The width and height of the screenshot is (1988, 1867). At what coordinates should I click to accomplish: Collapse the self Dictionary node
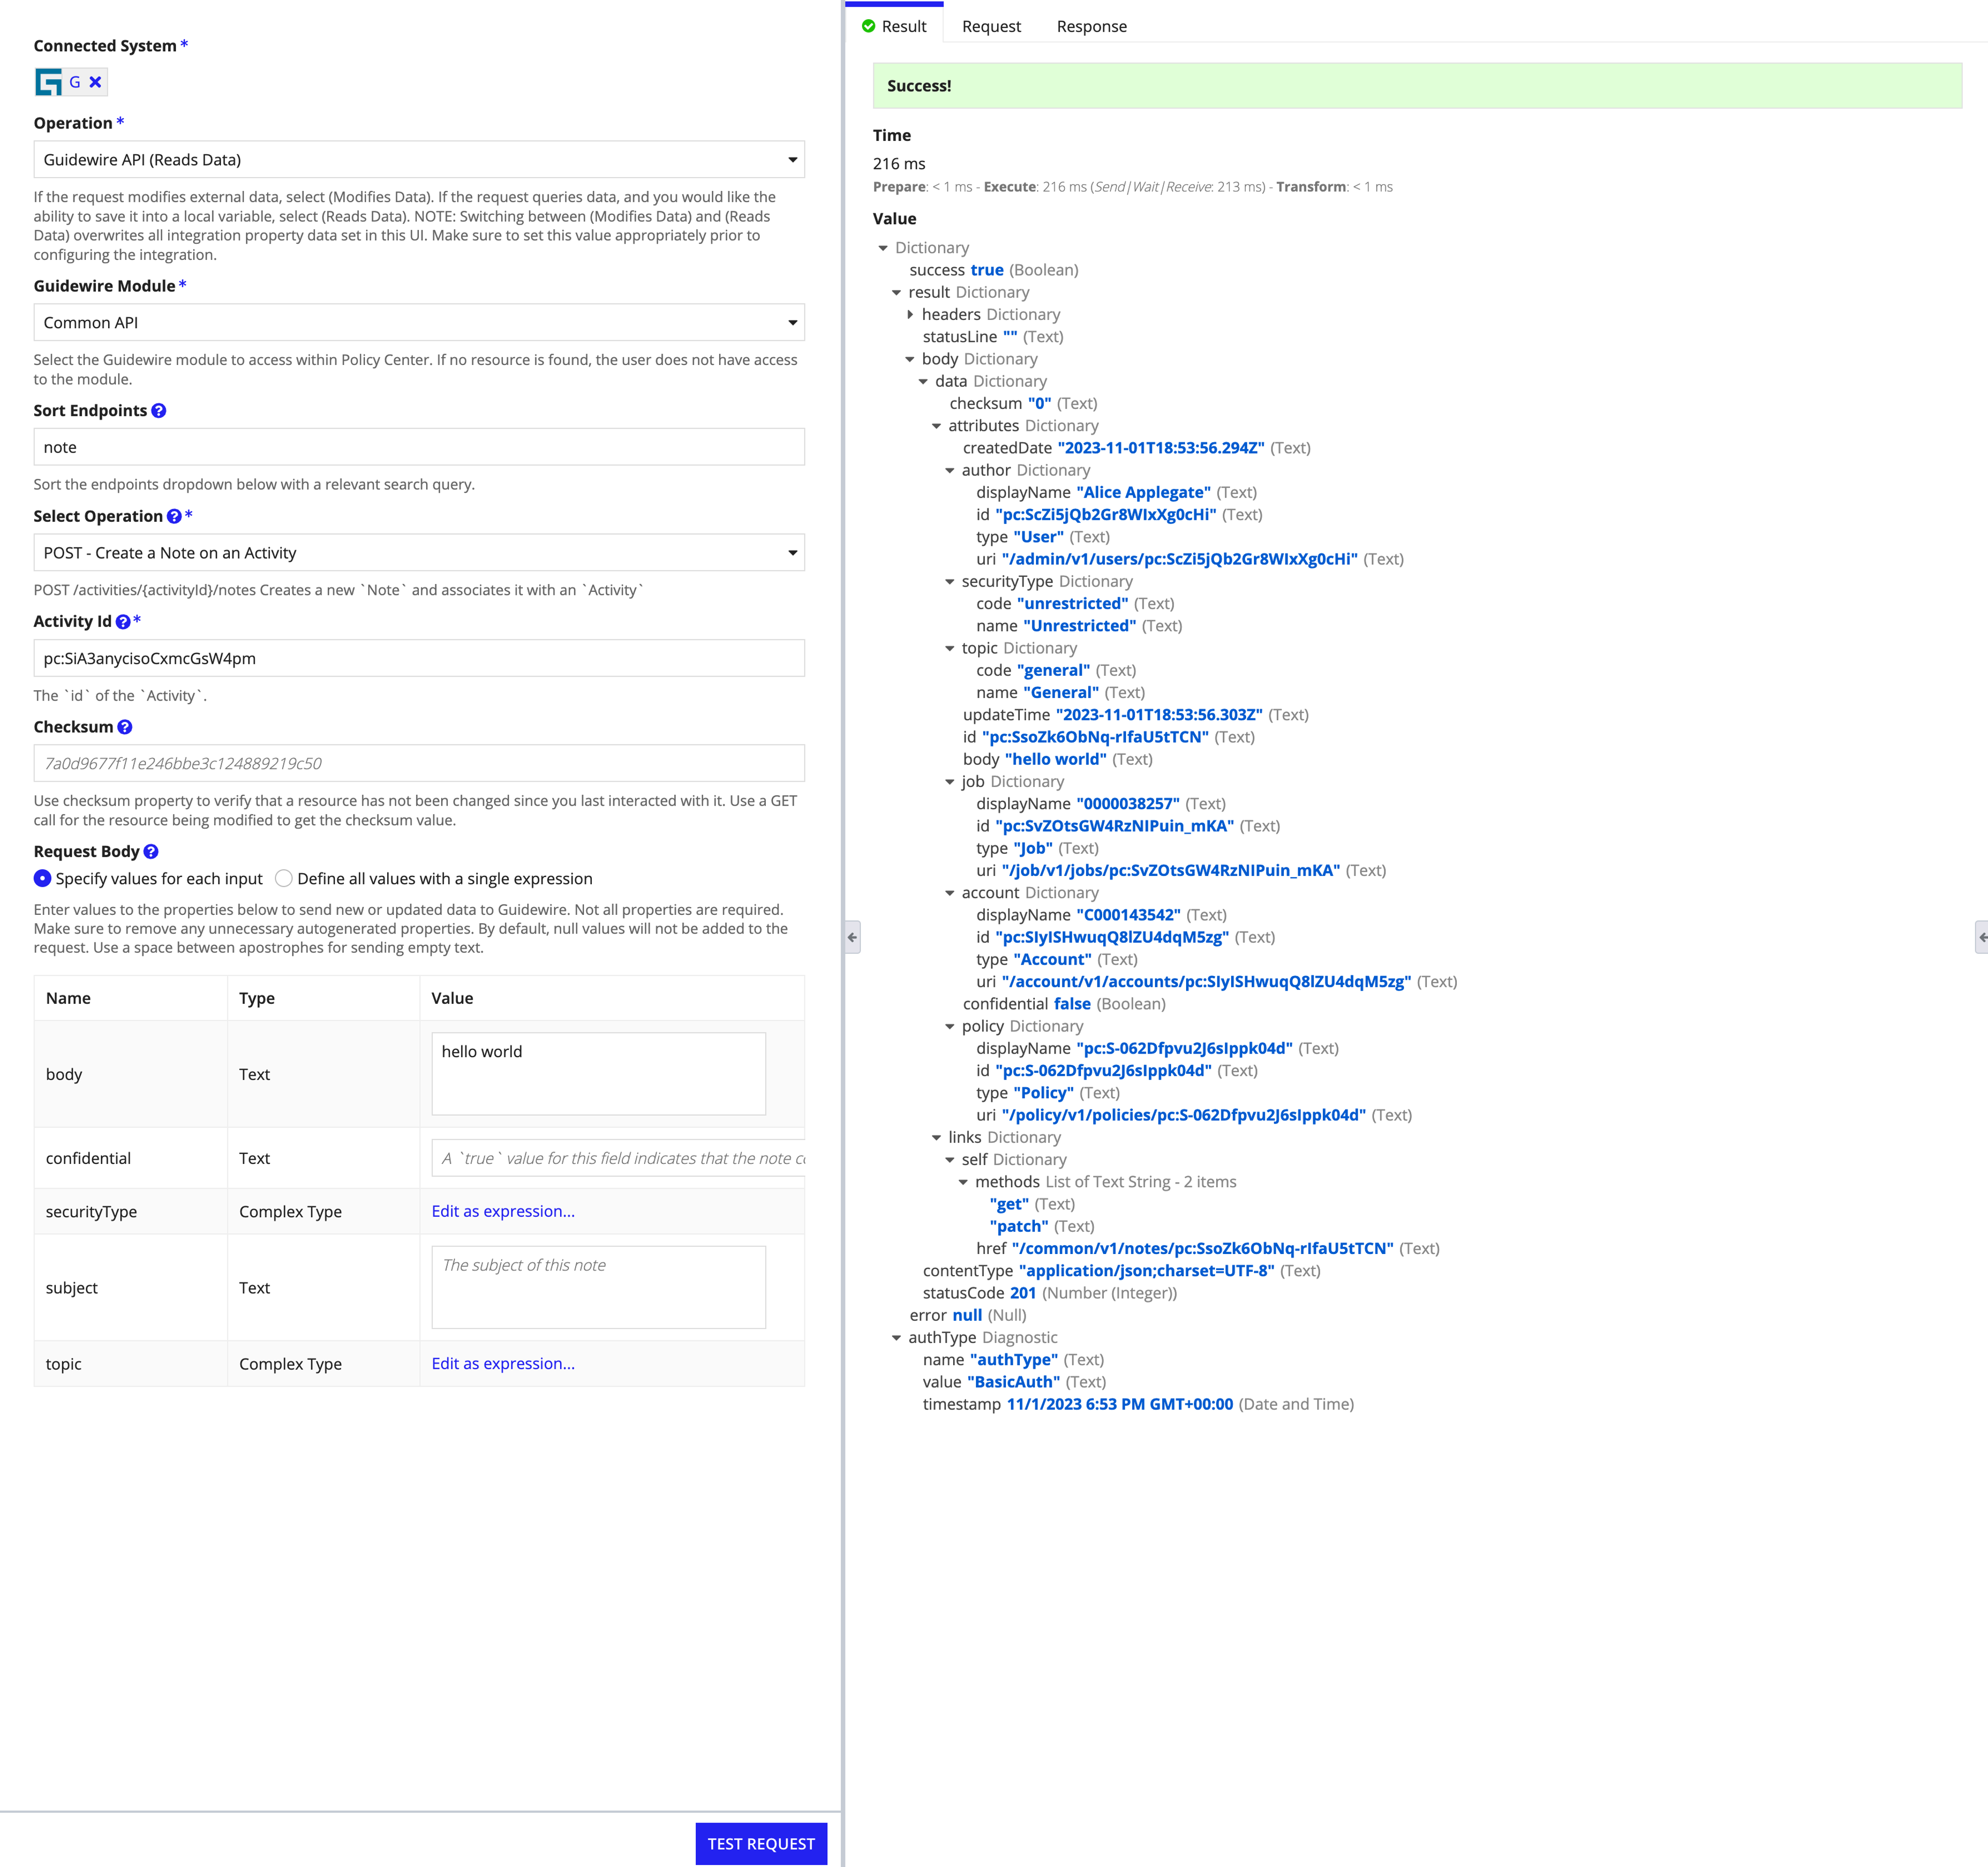pos(950,1160)
